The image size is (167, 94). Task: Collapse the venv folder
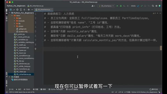tap(12, 15)
